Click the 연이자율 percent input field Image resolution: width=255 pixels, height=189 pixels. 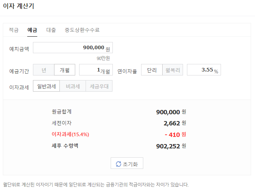click(x=204, y=70)
